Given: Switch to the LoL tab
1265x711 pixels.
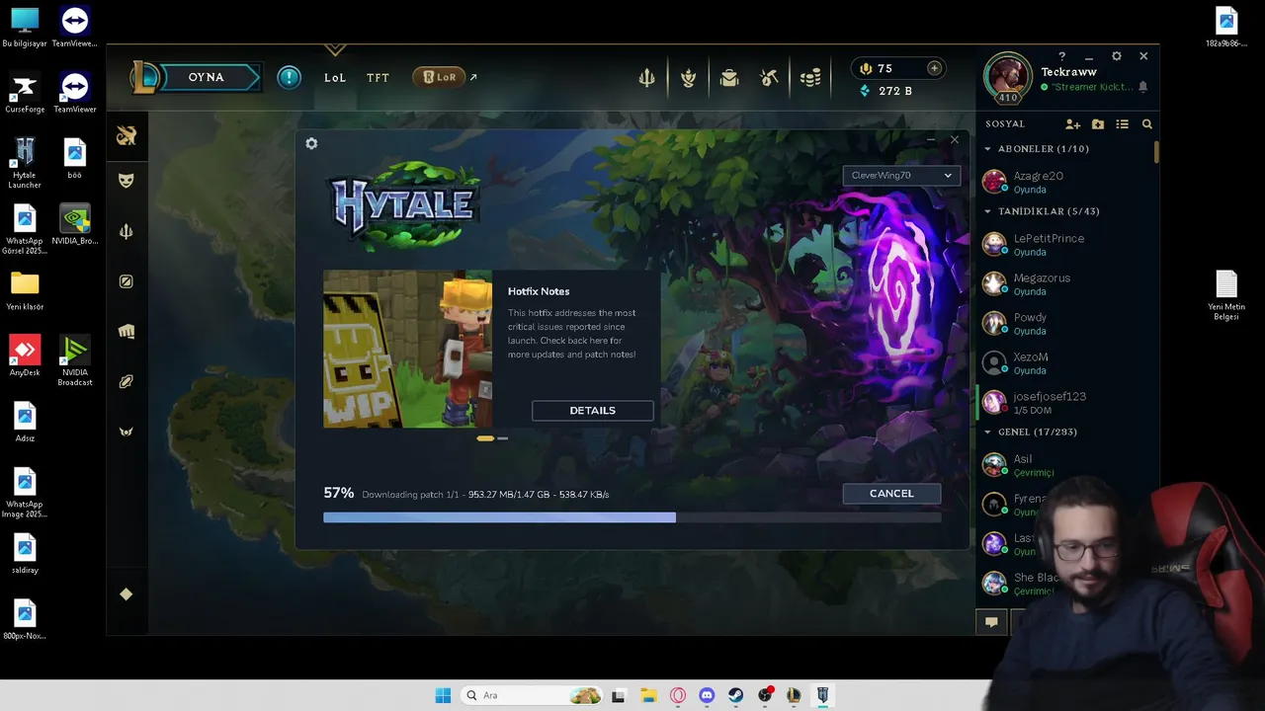Looking at the screenshot, I should pos(335,77).
